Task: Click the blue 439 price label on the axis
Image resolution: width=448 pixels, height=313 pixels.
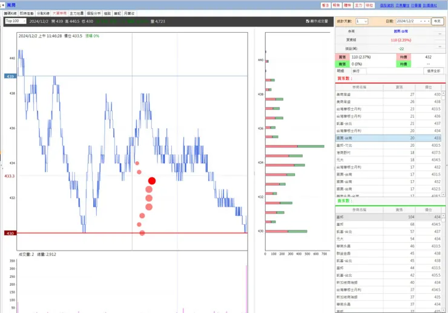Action: tap(10, 76)
